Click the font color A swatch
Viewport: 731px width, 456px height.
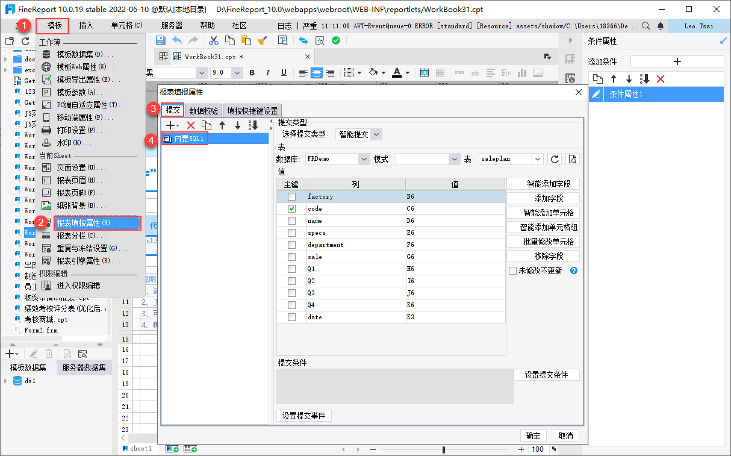point(397,72)
